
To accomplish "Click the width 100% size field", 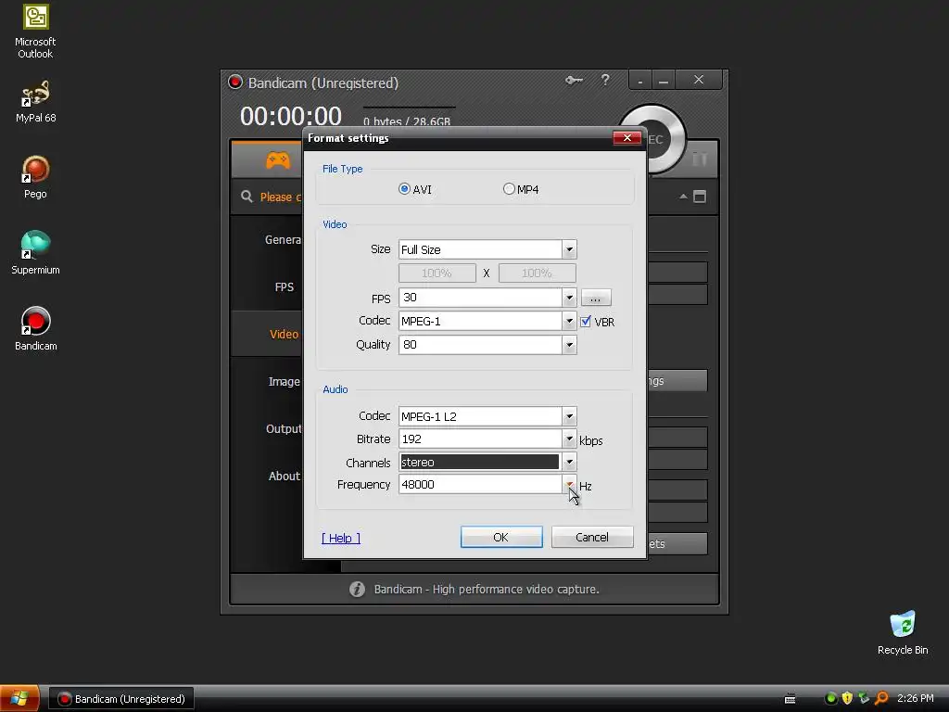I will 437,273.
